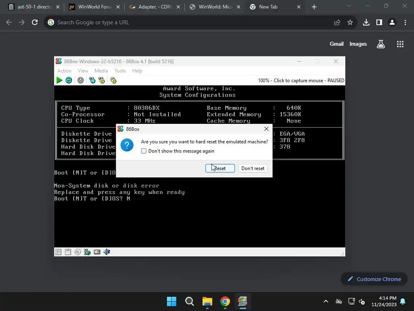Click the 3.5 floppy drive status icon
414x311 pixels.
68,252
